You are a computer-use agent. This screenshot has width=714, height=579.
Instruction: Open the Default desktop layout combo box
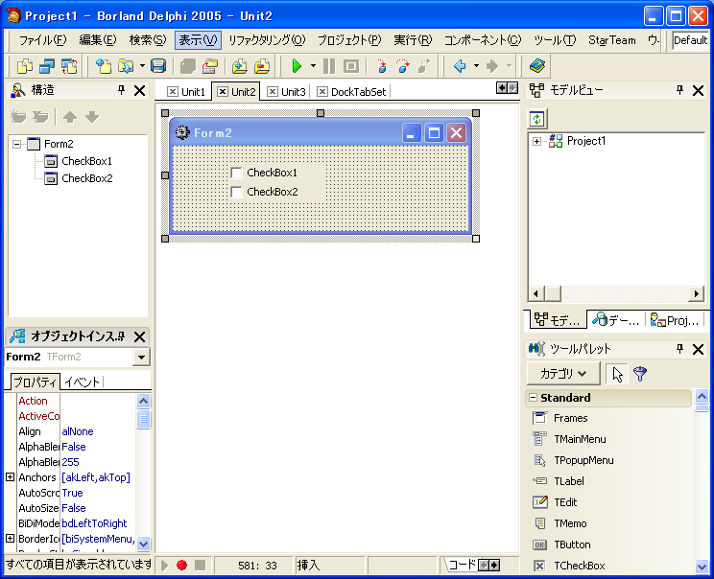(690, 40)
